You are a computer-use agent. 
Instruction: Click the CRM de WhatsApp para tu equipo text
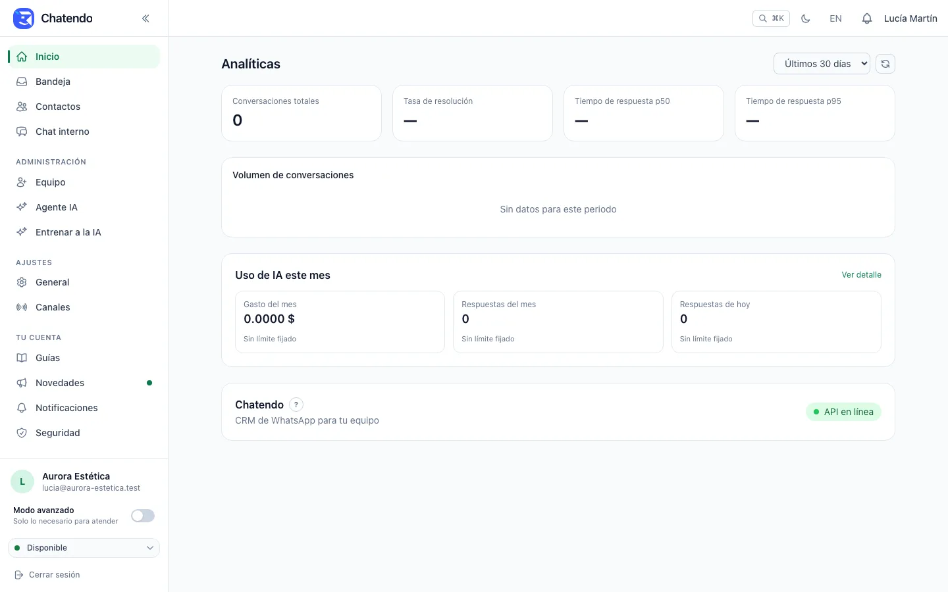click(x=307, y=420)
